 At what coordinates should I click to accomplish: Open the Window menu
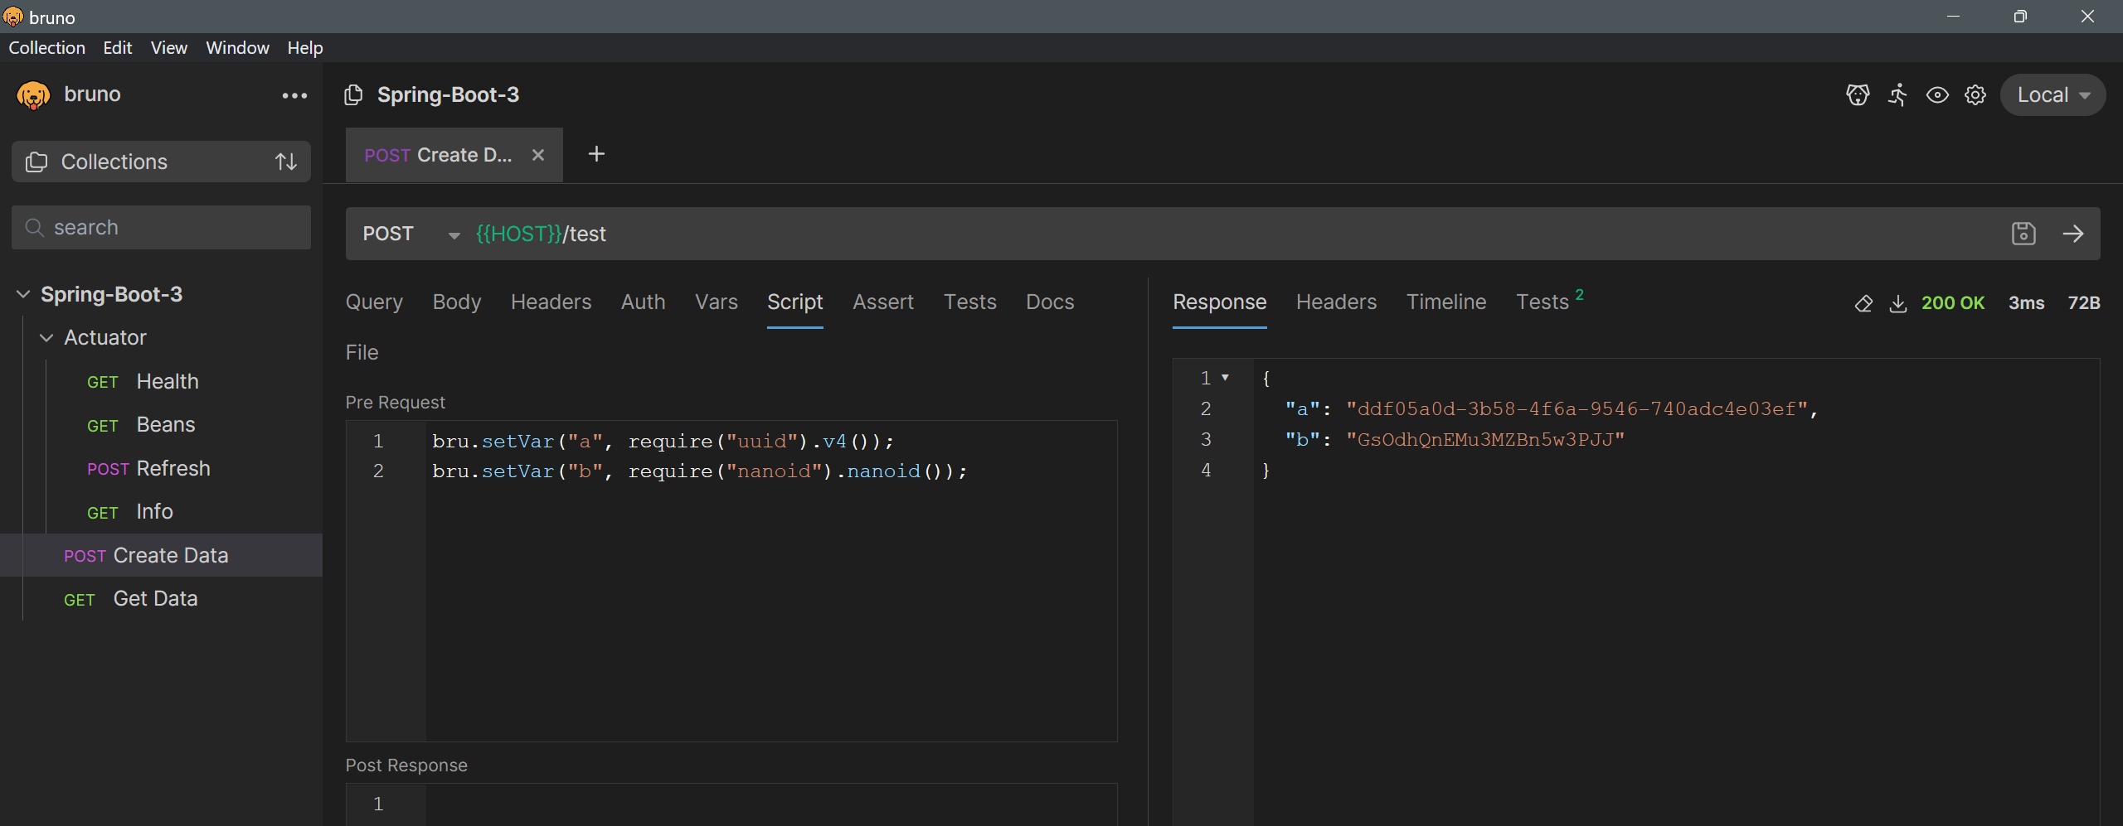coord(237,48)
